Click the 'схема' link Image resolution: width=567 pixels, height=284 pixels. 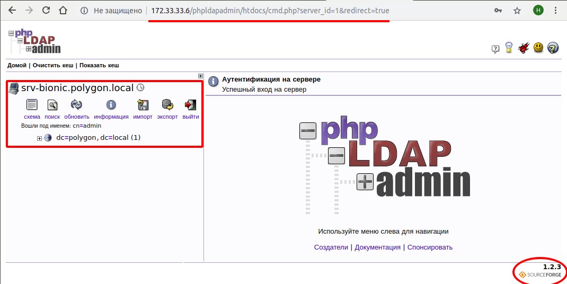[32, 117]
